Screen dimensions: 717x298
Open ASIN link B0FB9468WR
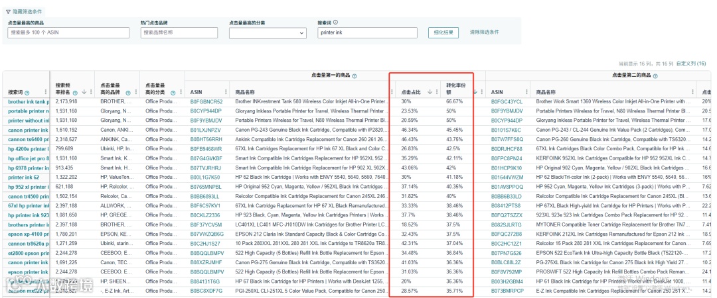pos(206,149)
